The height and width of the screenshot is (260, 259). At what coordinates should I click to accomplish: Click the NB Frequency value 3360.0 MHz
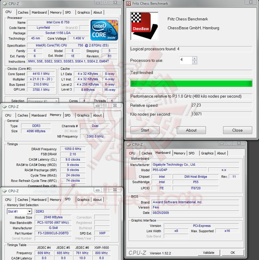pyautogui.click(x=95, y=136)
